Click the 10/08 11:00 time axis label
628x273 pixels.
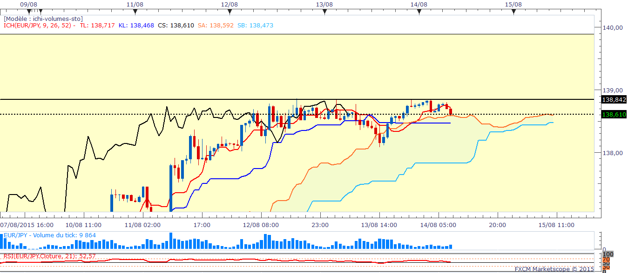[x=84, y=225]
